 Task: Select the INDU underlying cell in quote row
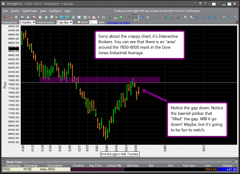point(7,169)
